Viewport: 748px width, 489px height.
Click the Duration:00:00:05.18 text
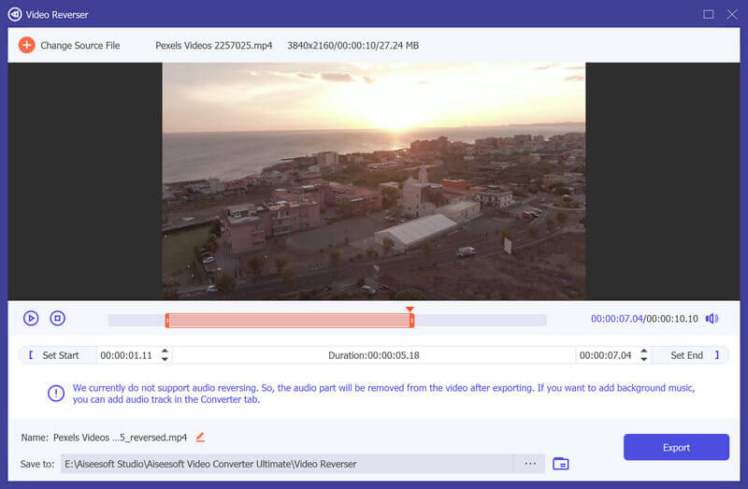tap(373, 355)
